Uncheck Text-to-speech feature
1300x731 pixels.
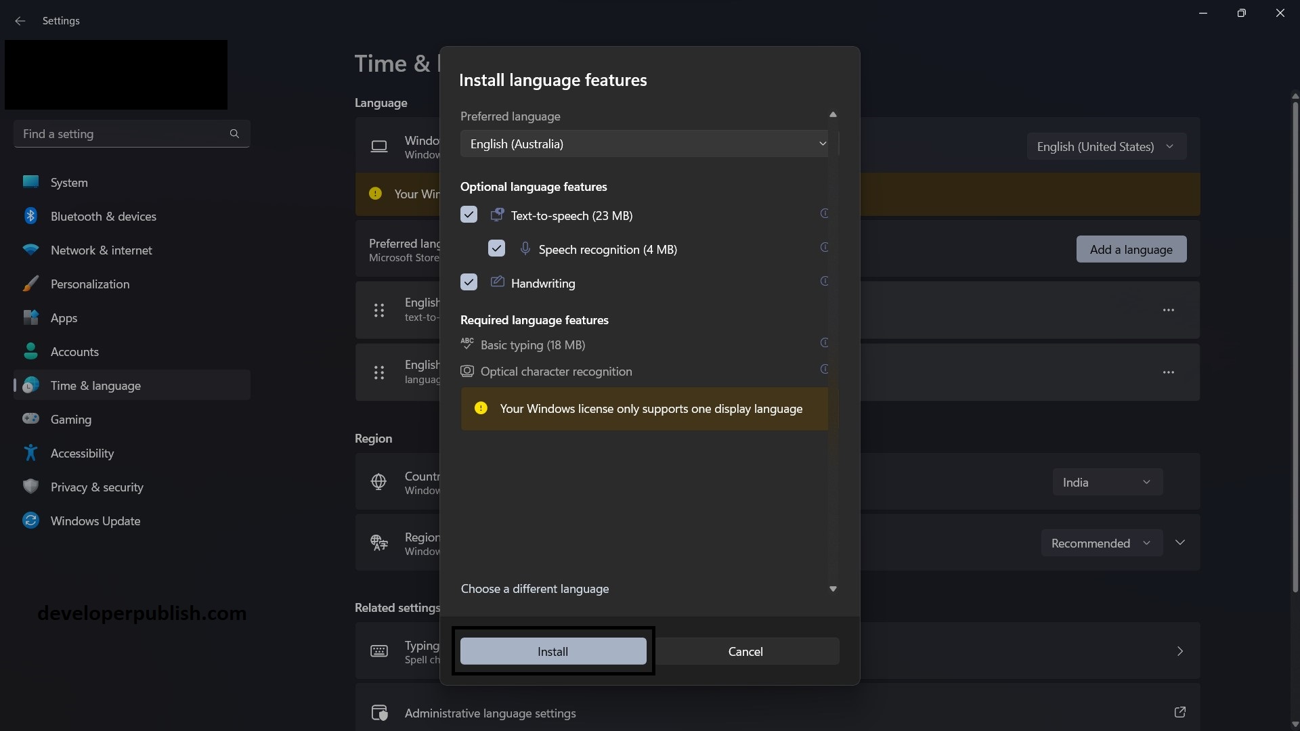point(469,215)
